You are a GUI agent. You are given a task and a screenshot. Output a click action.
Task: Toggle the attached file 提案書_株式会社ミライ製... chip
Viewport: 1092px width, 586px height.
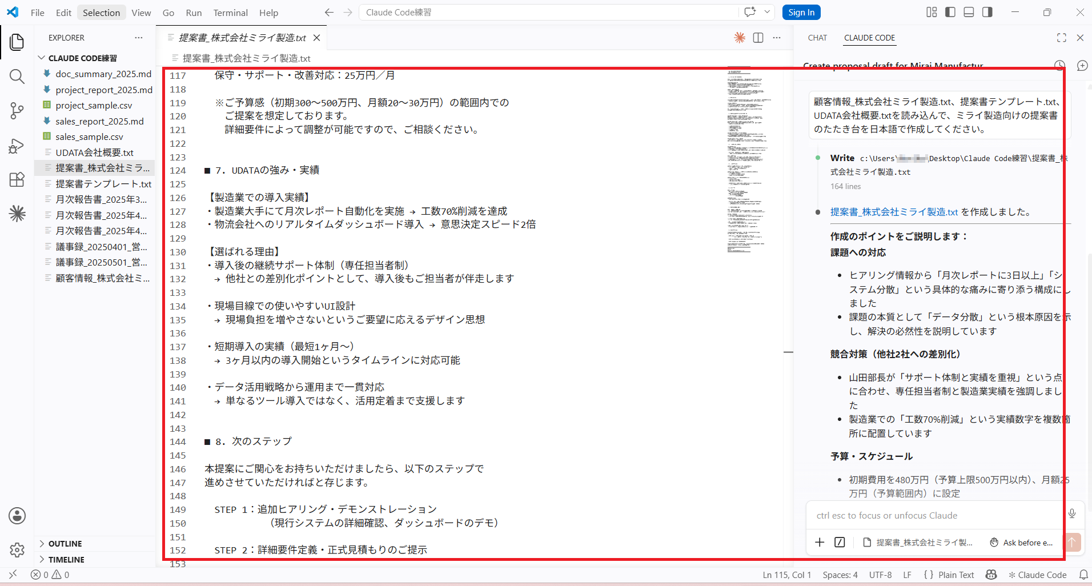click(x=917, y=543)
